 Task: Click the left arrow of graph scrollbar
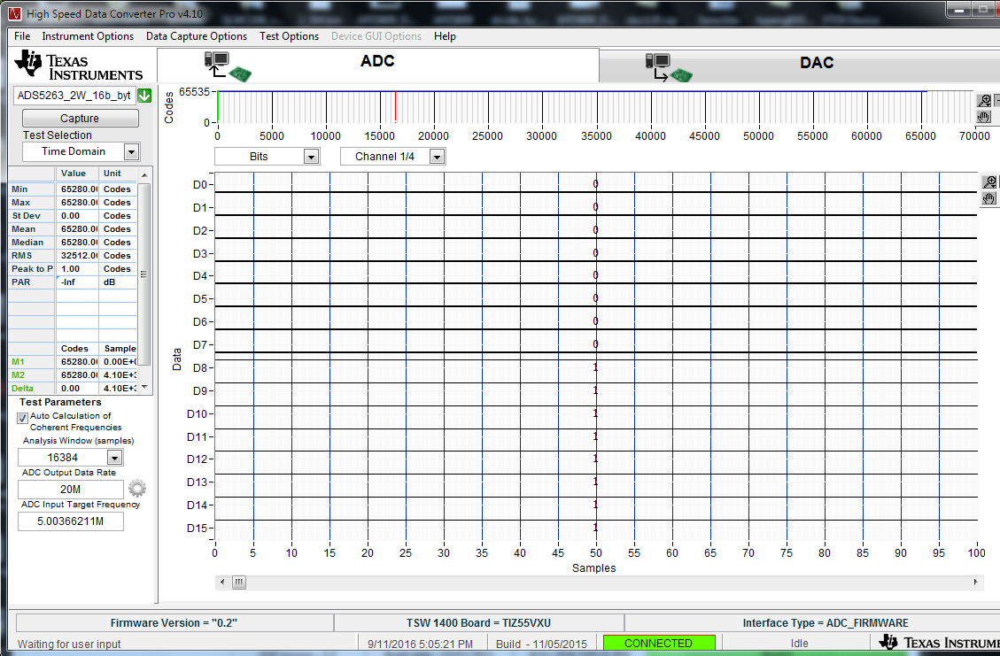[222, 582]
